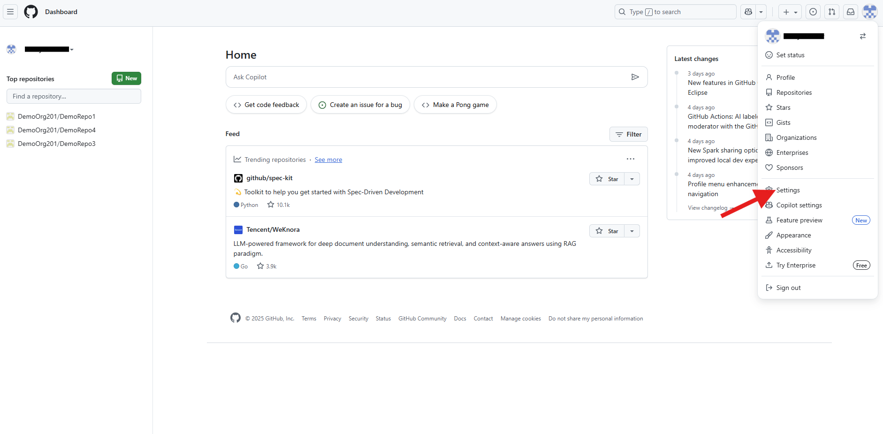Click the Find a repository search field
Screen dimensions: 883x434
[x=74, y=96]
